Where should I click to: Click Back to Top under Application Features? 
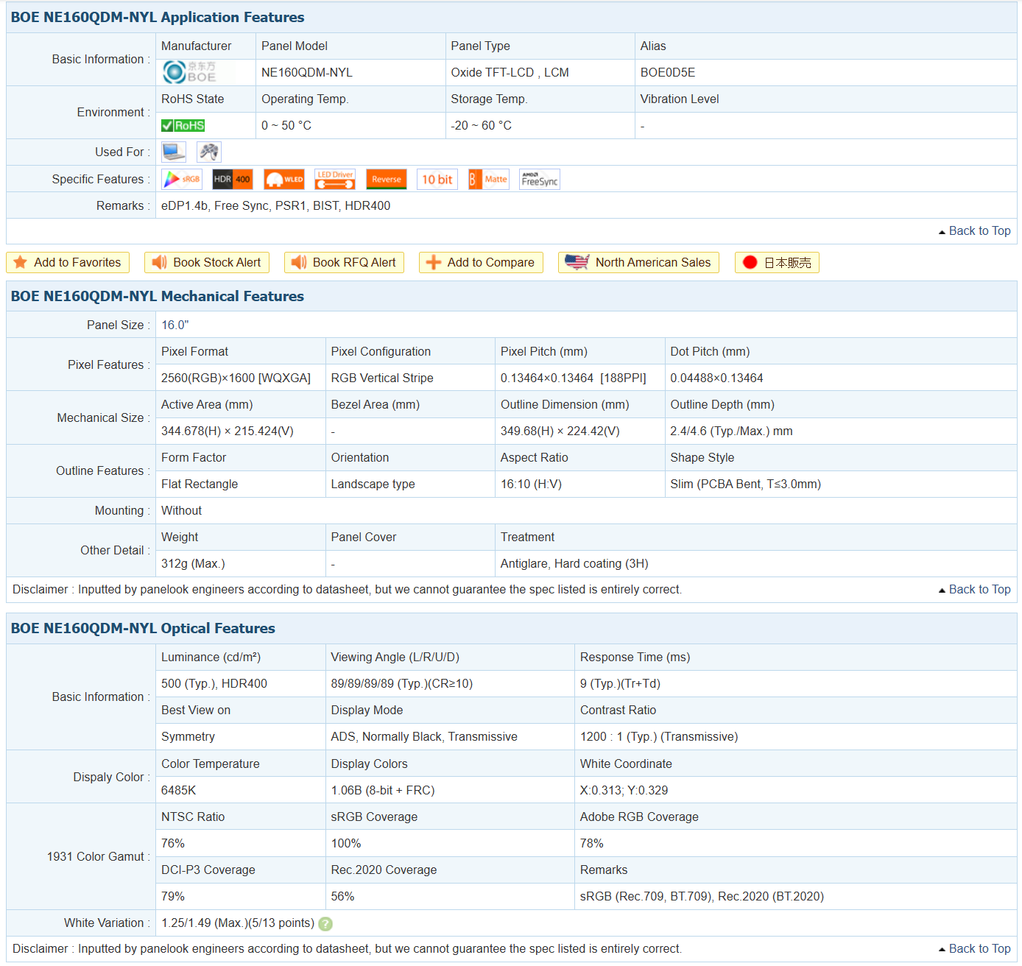coord(974,231)
